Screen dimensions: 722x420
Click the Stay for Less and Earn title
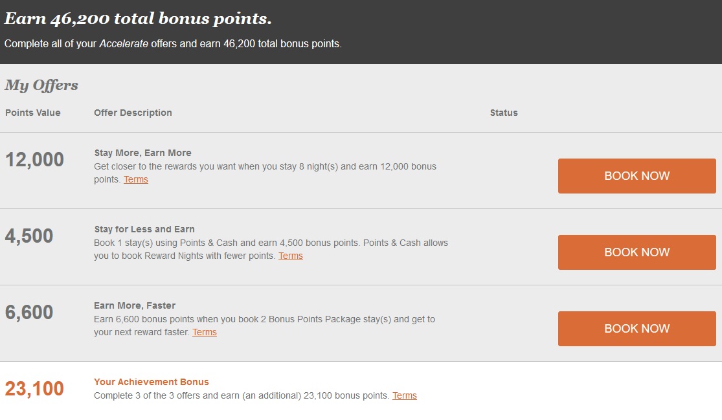click(144, 229)
